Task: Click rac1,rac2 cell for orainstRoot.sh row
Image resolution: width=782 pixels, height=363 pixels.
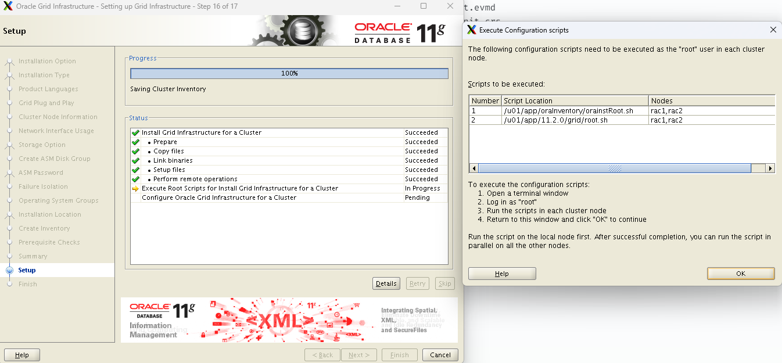Action: [712, 110]
